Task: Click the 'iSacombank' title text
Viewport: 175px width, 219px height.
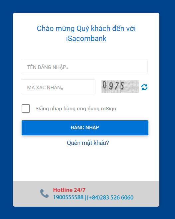Action: 86,39
